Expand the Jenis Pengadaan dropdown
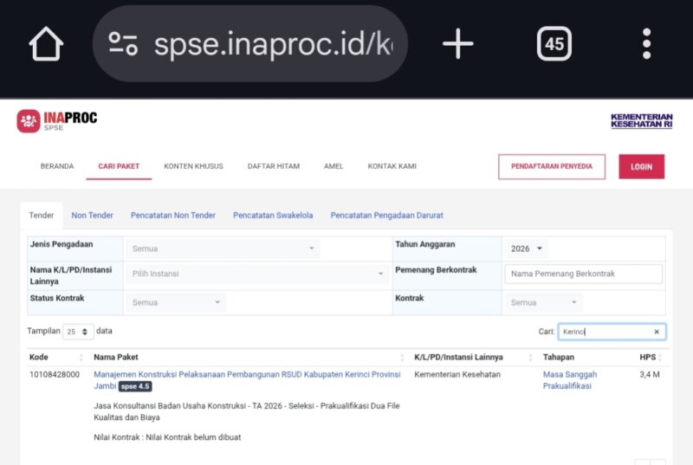 pos(222,249)
